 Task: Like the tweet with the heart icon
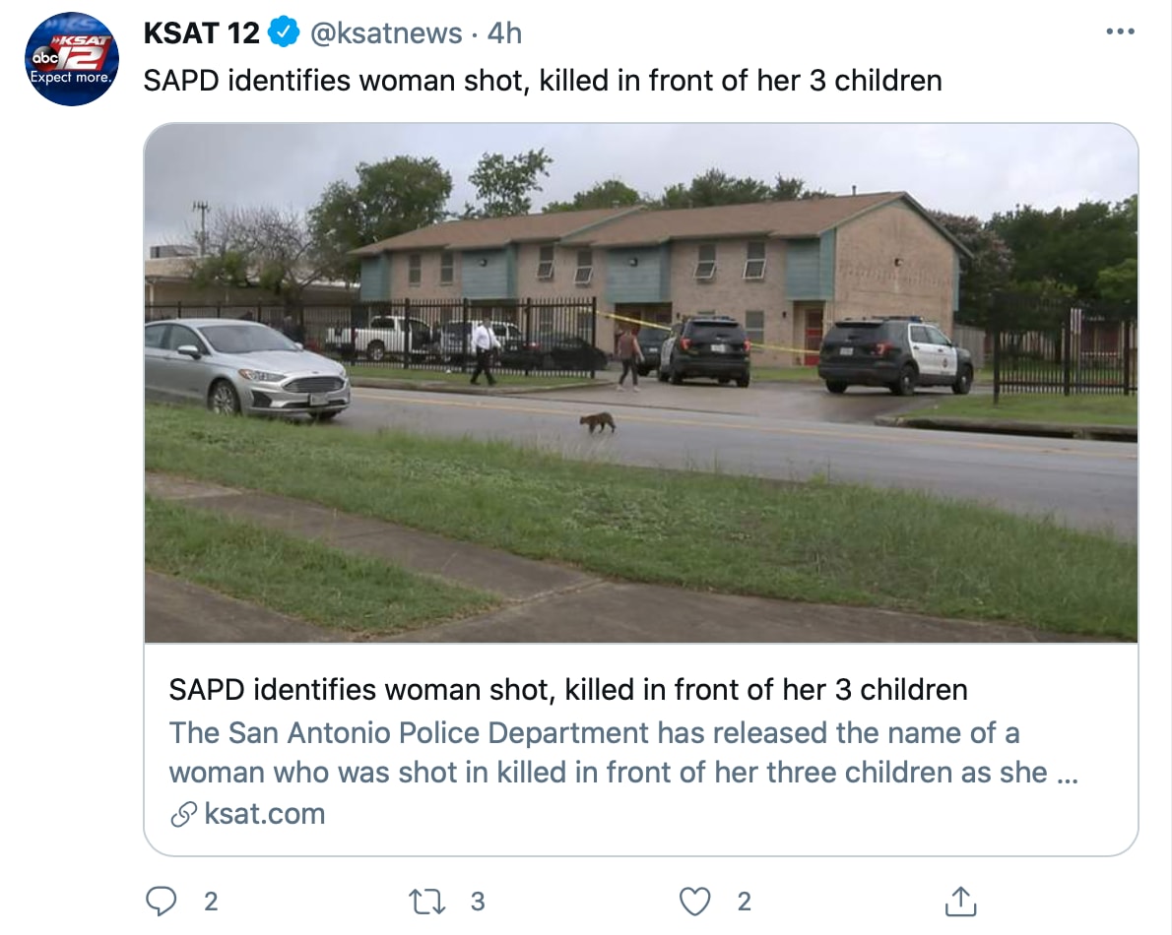[695, 901]
